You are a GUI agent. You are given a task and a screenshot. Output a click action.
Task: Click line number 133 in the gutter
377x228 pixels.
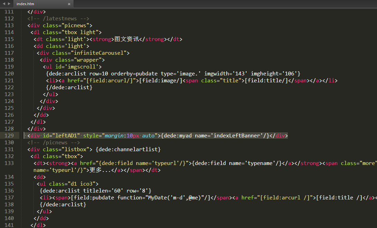[9, 163]
